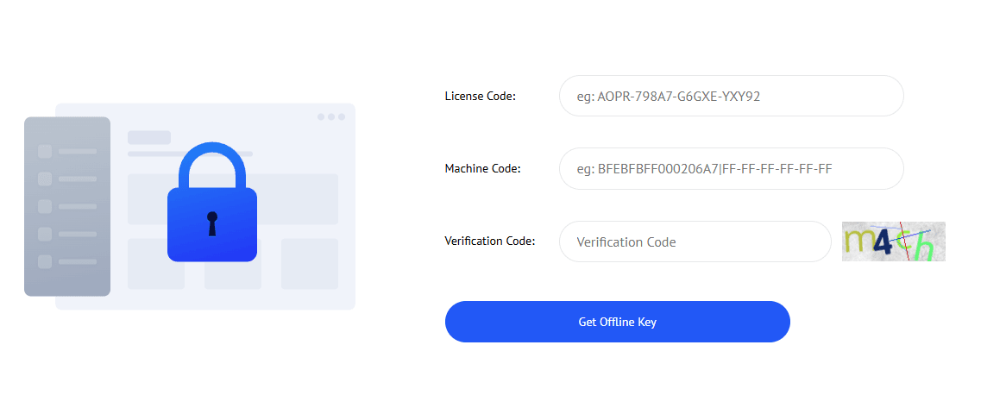Click the black keyhole on the padlock
This screenshot has height=414, width=1006.
click(x=212, y=223)
